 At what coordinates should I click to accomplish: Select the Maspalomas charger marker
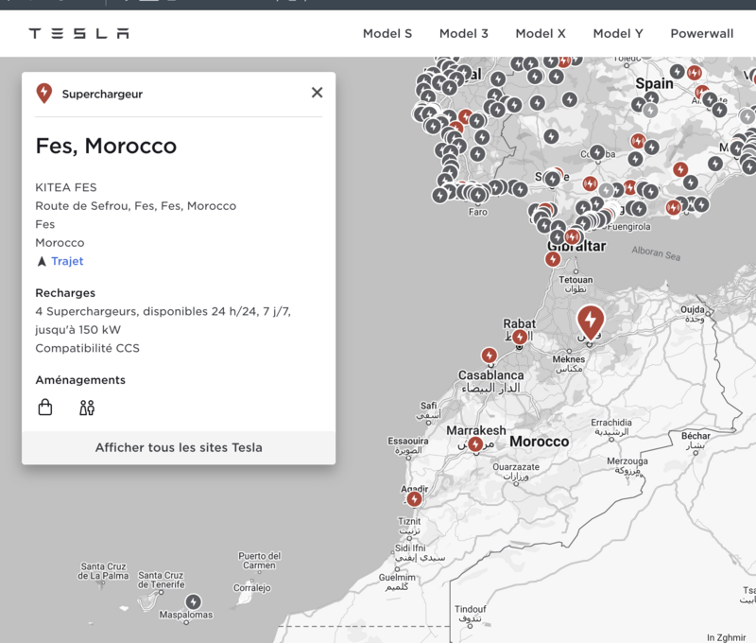194,601
